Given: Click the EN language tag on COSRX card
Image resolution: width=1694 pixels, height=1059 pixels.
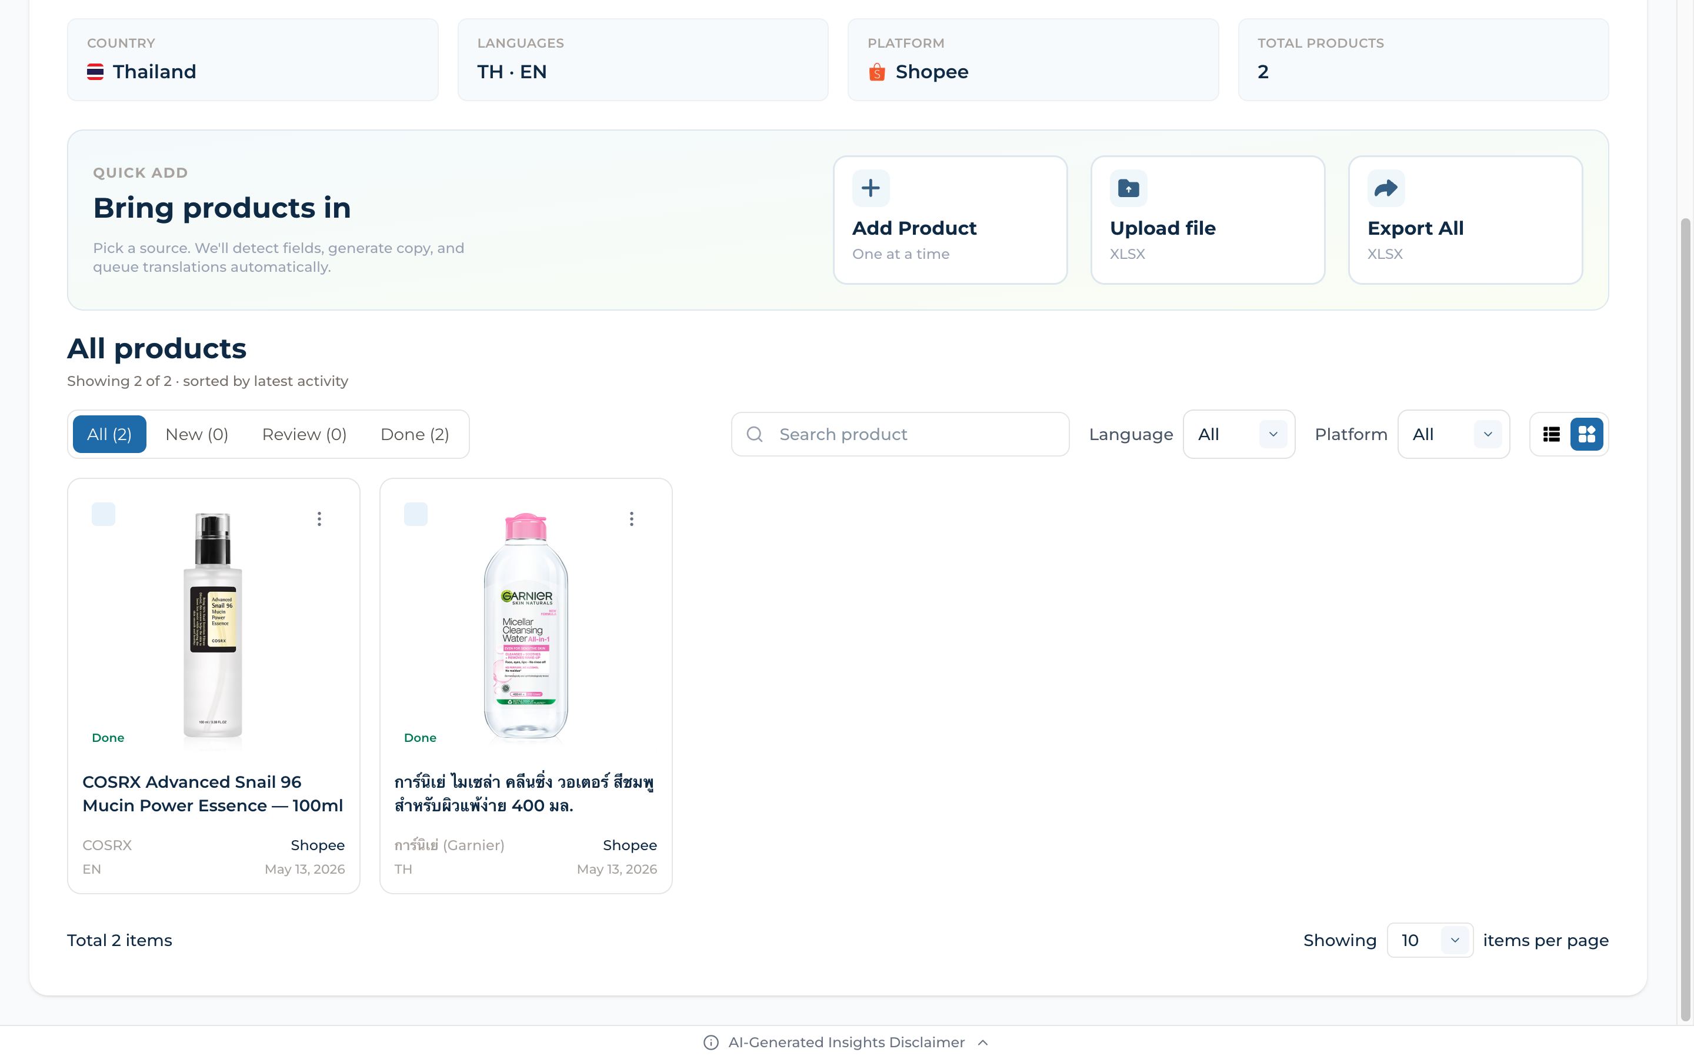Looking at the screenshot, I should 92,869.
